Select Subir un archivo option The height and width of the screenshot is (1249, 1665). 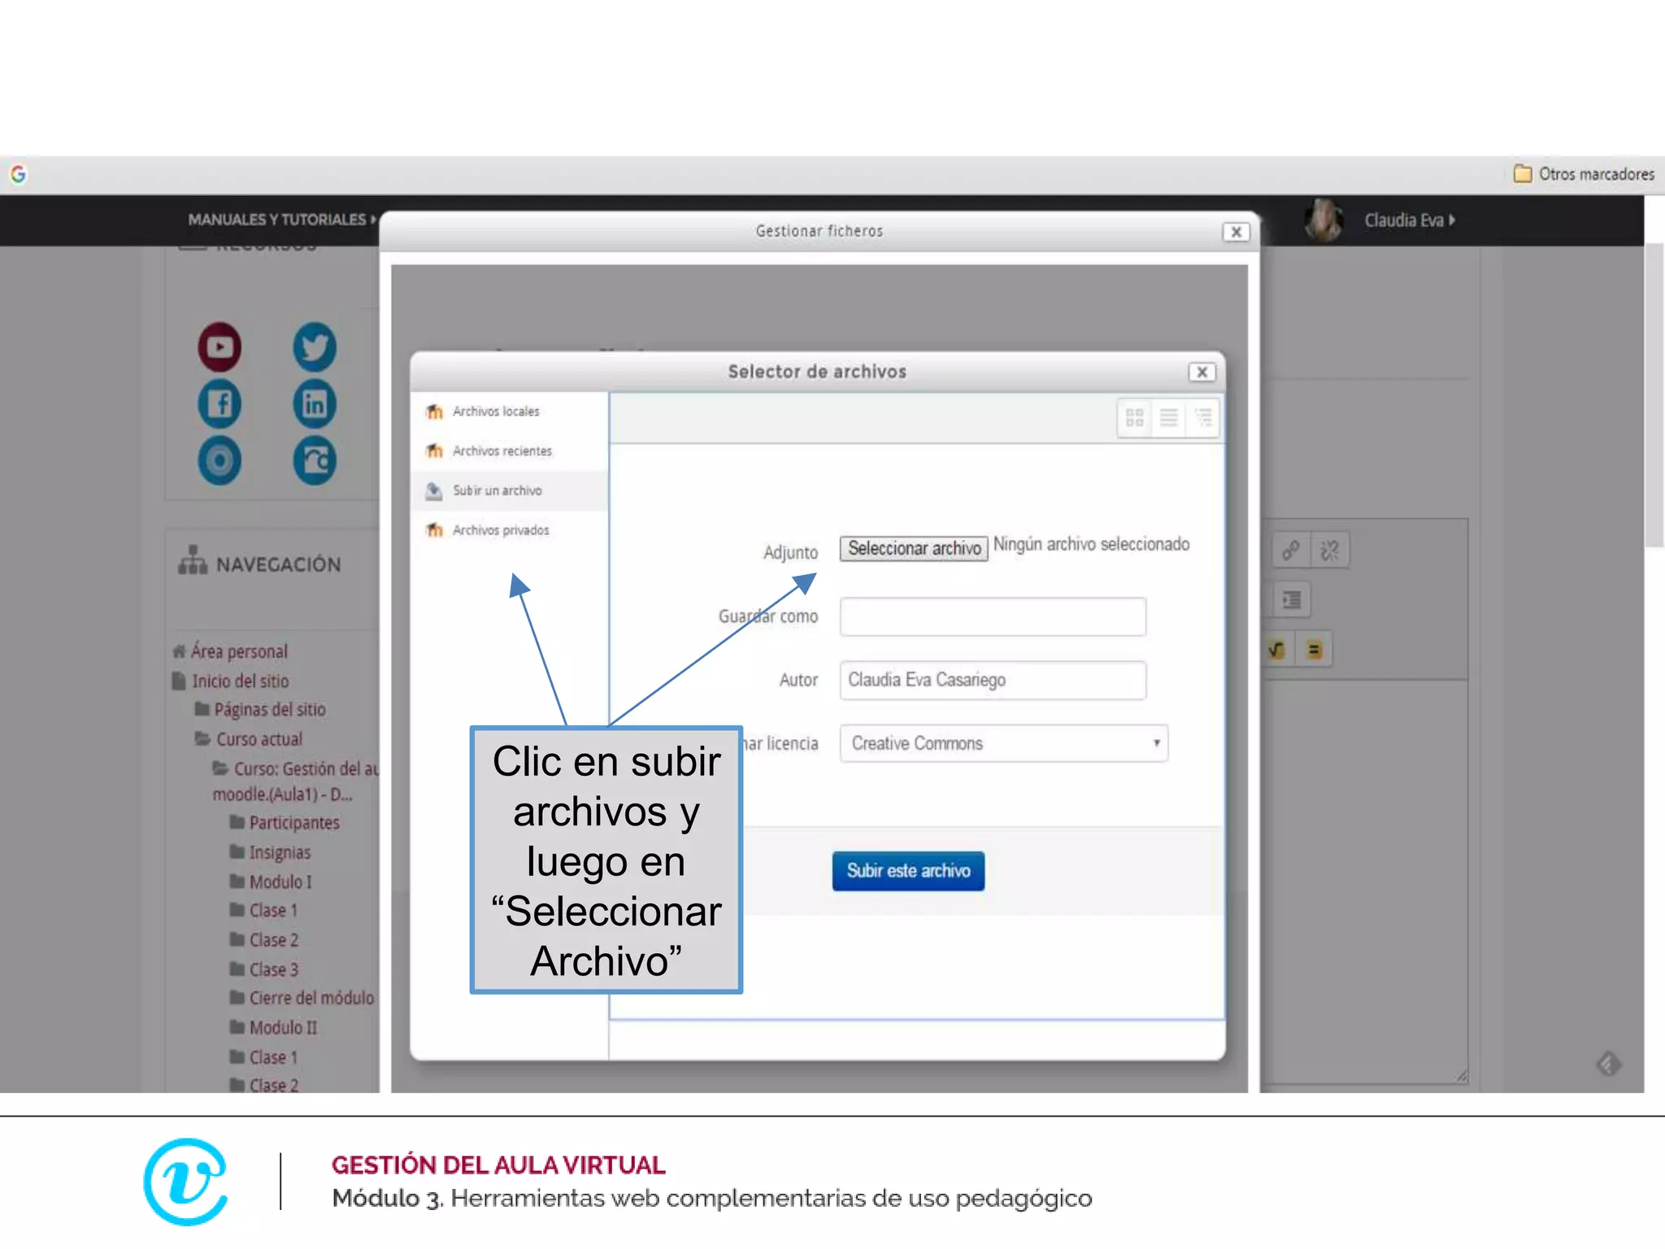coord(509,490)
